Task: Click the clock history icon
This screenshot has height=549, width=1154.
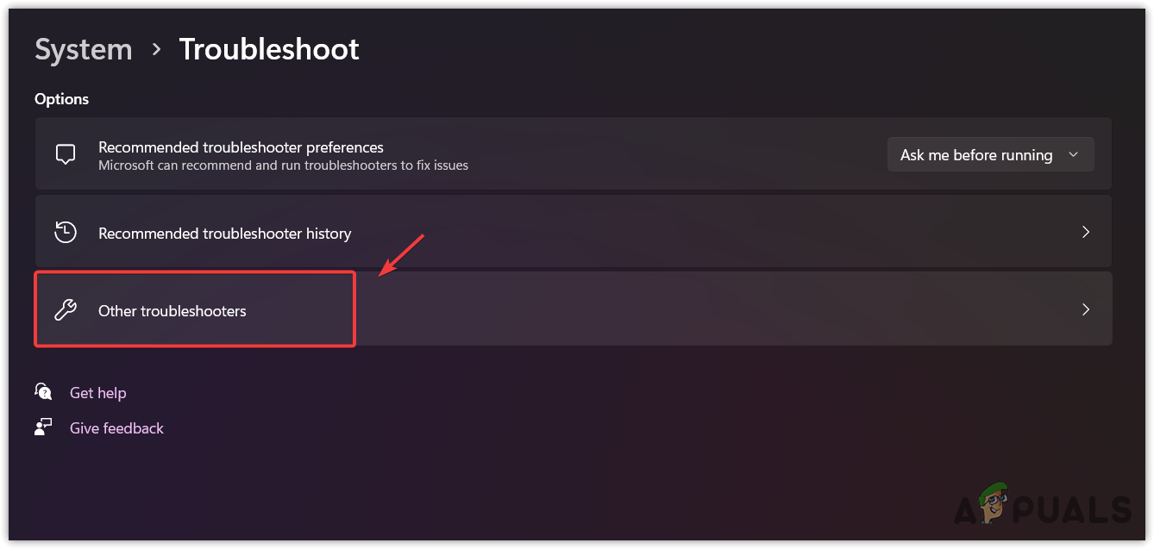Action: pyautogui.click(x=66, y=233)
